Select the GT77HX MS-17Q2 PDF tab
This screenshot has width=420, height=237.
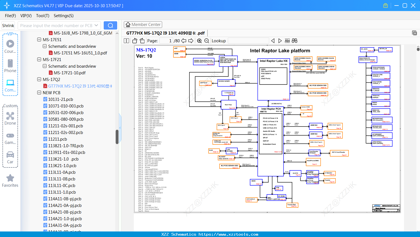click(x=165, y=33)
